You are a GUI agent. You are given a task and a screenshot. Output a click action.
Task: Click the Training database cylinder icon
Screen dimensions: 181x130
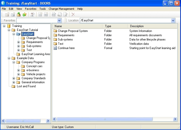[x=9, y=26]
